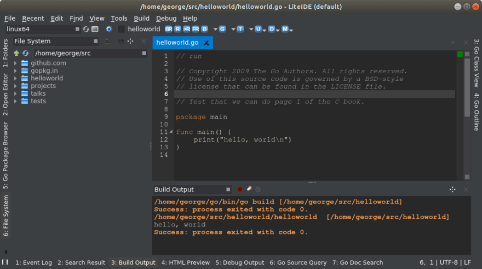Screen dimensions: 482x269
Task: Refresh the /home/george/src folder listing
Action: pos(26,54)
